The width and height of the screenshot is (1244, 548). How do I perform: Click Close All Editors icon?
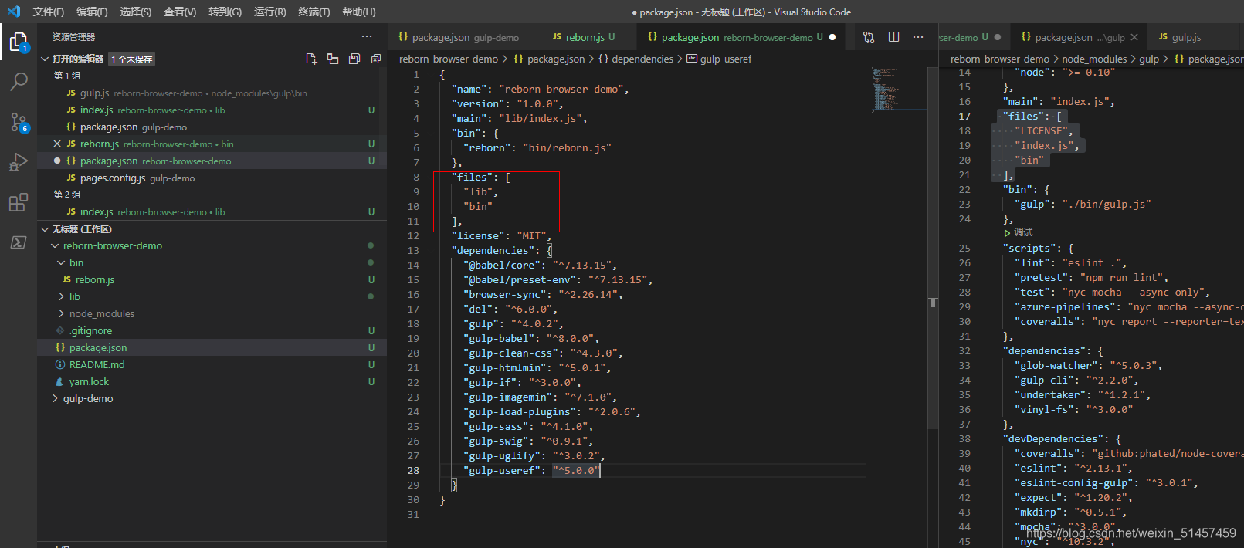pyautogui.click(x=376, y=59)
